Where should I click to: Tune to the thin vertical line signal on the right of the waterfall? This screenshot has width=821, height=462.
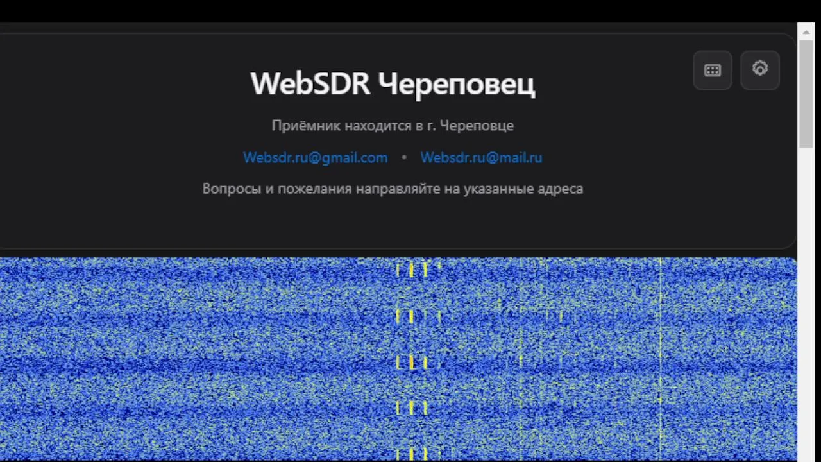661,359
